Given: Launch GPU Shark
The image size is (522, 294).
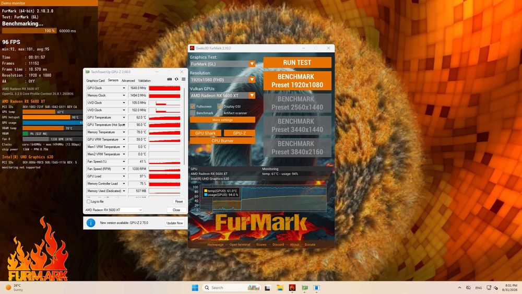Looking at the screenshot, I should (x=205, y=133).
